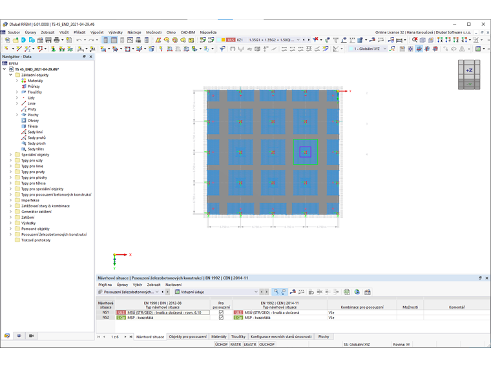491x368 pixels.
Task: Click the view in Z direction axis icon
Action: click(x=456, y=40)
